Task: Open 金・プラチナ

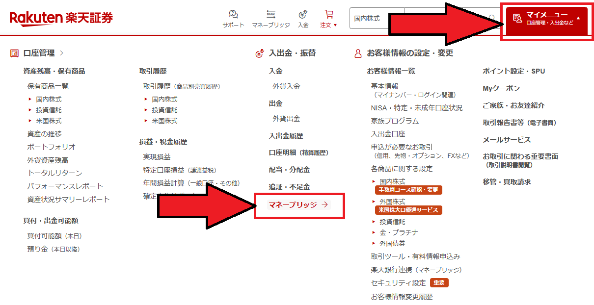Action: pyautogui.click(x=399, y=232)
